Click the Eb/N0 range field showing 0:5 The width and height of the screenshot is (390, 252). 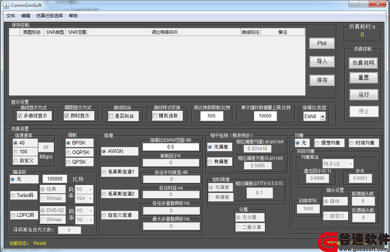point(171,147)
